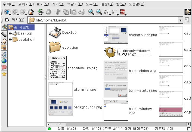The height and width of the screenshot is (132, 192).
Task: Zoom in with magnifier plus icon
Action: click(91, 12)
